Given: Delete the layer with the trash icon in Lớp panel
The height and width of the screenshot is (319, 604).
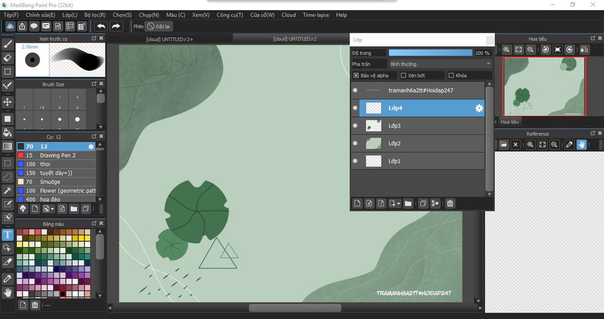Looking at the screenshot, I should pyautogui.click(x=450, y=203).
